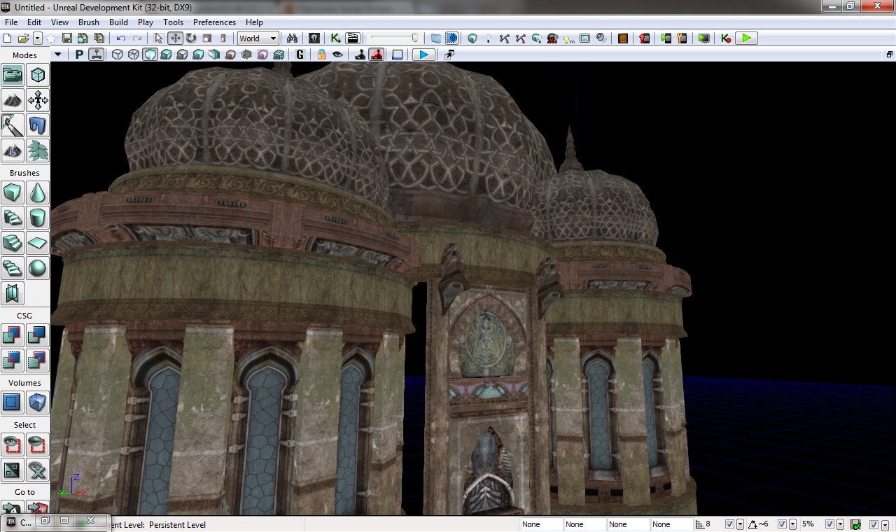The width and height of the screenshot is (896, 532).
Task: Open the Preferences menu
Action: (214, 22)
